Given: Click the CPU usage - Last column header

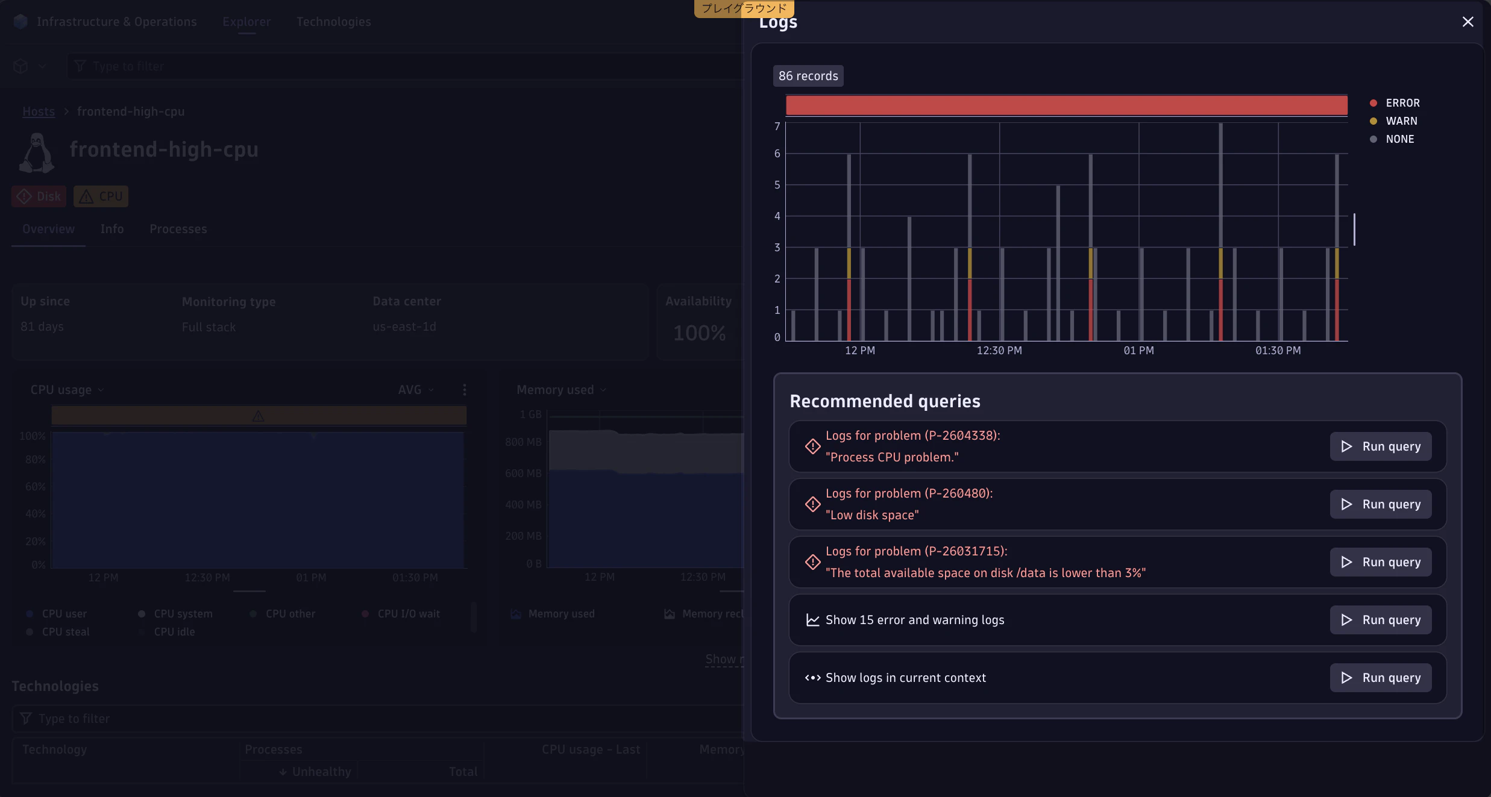Looking at the screenshot, I should 591,749.
